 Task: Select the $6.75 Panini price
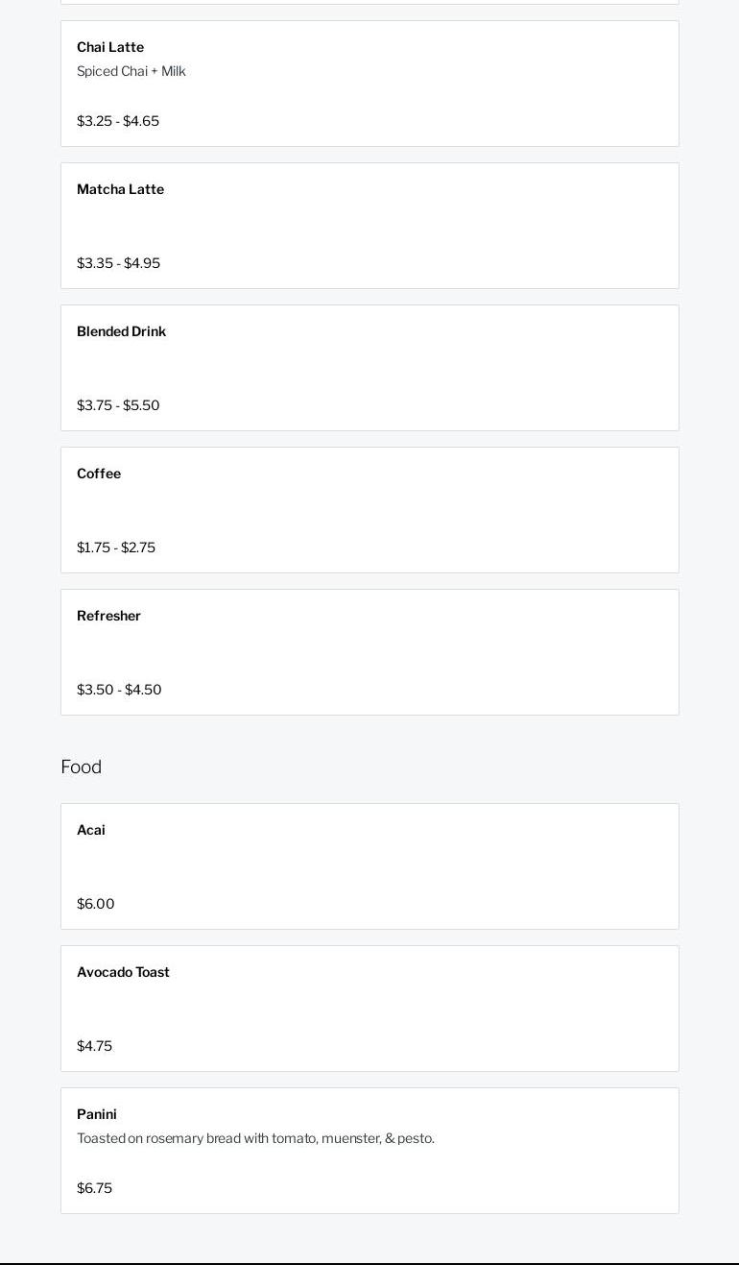click(94, 1188)
